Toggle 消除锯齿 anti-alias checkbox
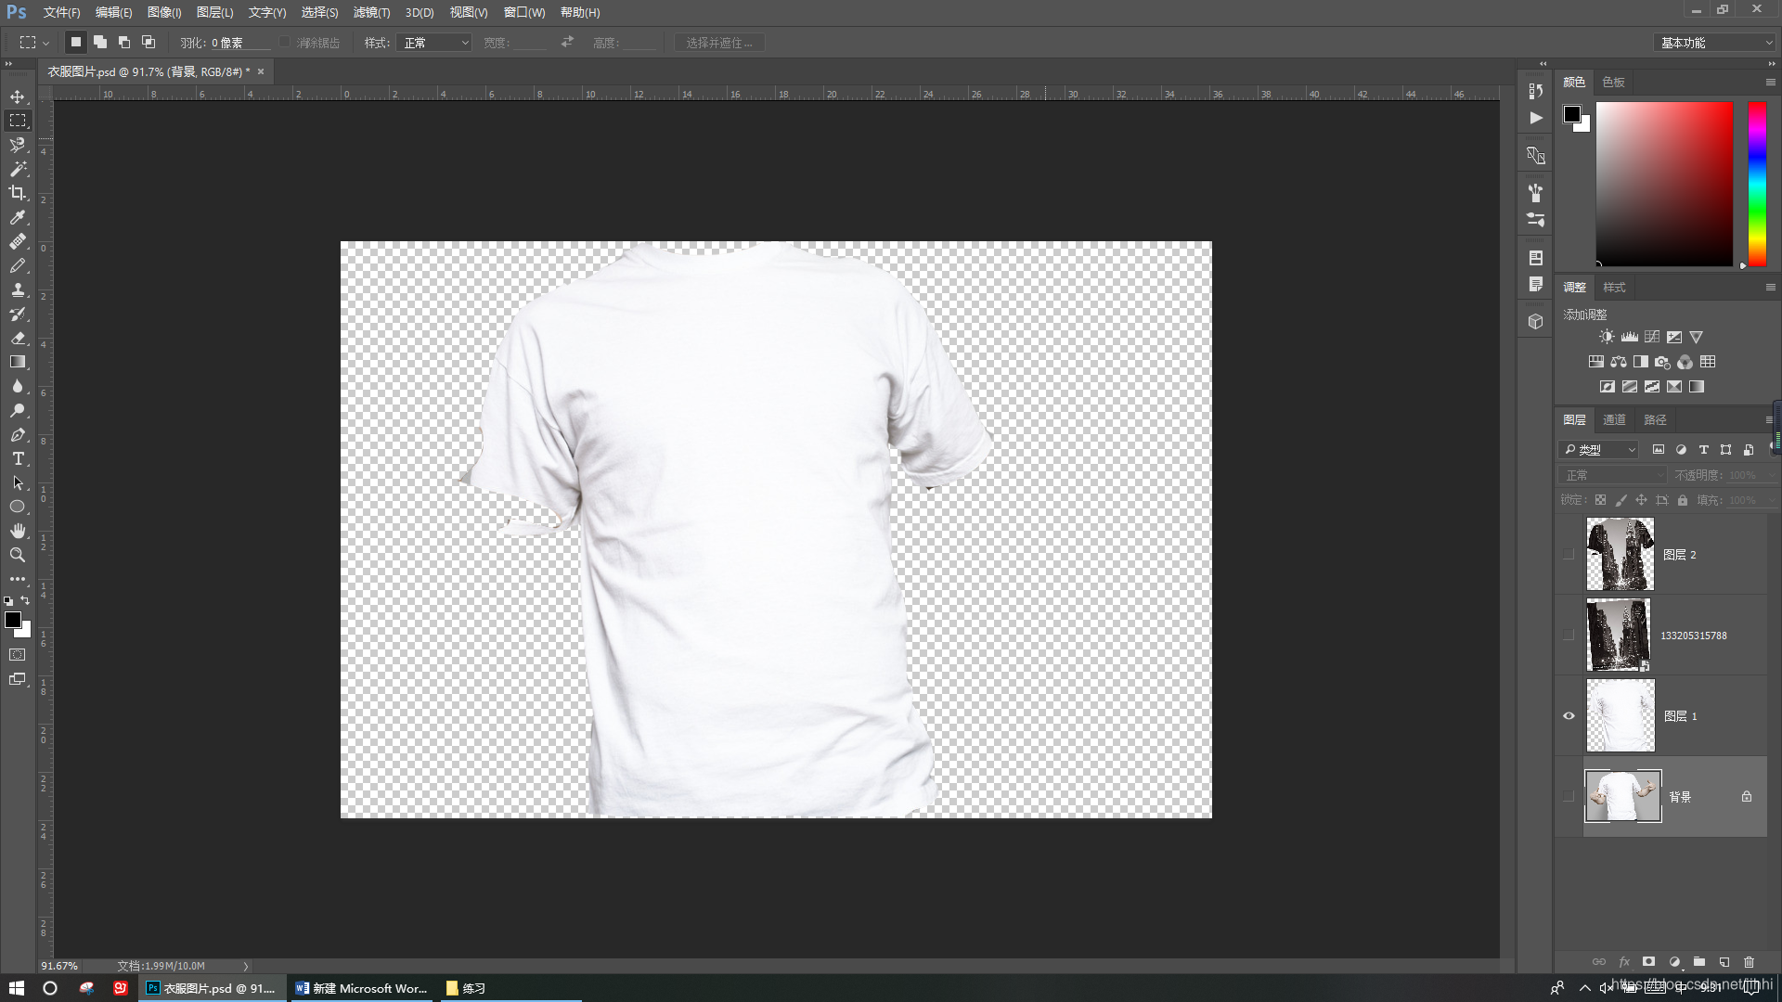This screenshot has width=1782, height=1002. coord(285,43)
